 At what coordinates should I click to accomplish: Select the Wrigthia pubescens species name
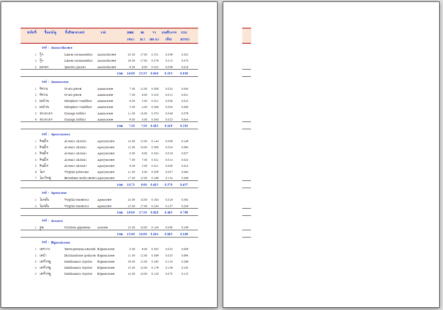tap(76, 172)
